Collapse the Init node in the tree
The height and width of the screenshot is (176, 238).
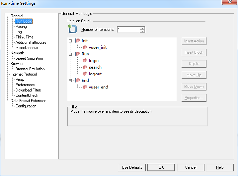coord(70,41)
